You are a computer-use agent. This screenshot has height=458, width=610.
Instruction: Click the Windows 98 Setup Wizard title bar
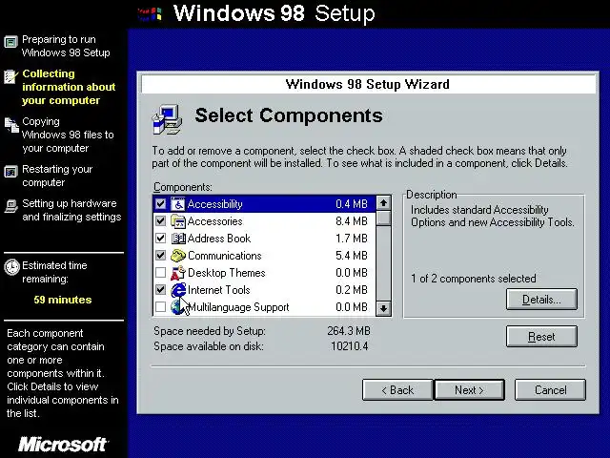pyautogui.click(x=368, y=84)
